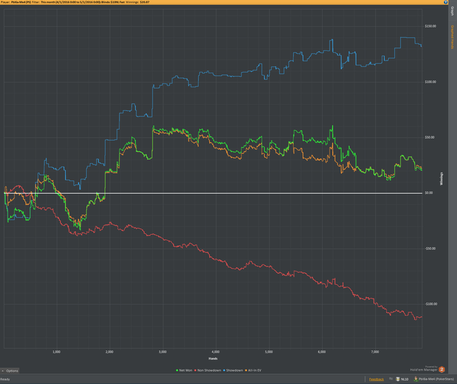Toggle the Non Showdown legend entry
The height and width of the screenshot is (384, 457).
[208, 370]
